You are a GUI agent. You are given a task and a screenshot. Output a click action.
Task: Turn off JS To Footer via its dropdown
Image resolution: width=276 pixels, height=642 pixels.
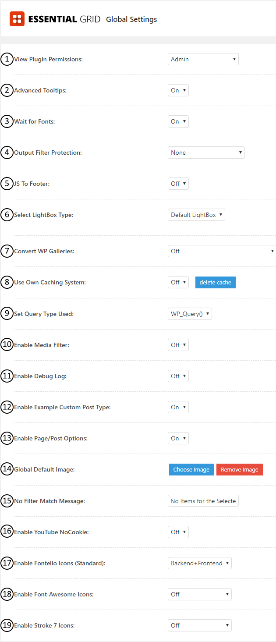[178, 183]
